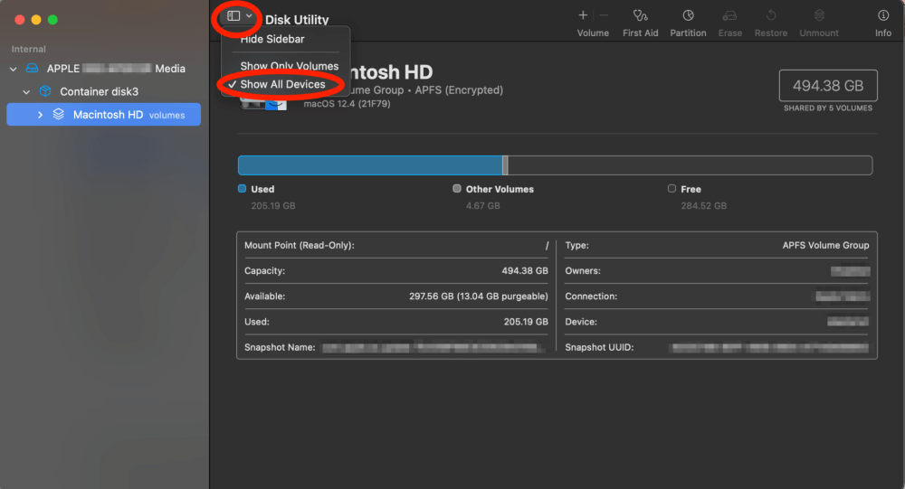Screen dimensions: 905x489
Task: Remove volume with minus icon
Action: tap(604, 15)
